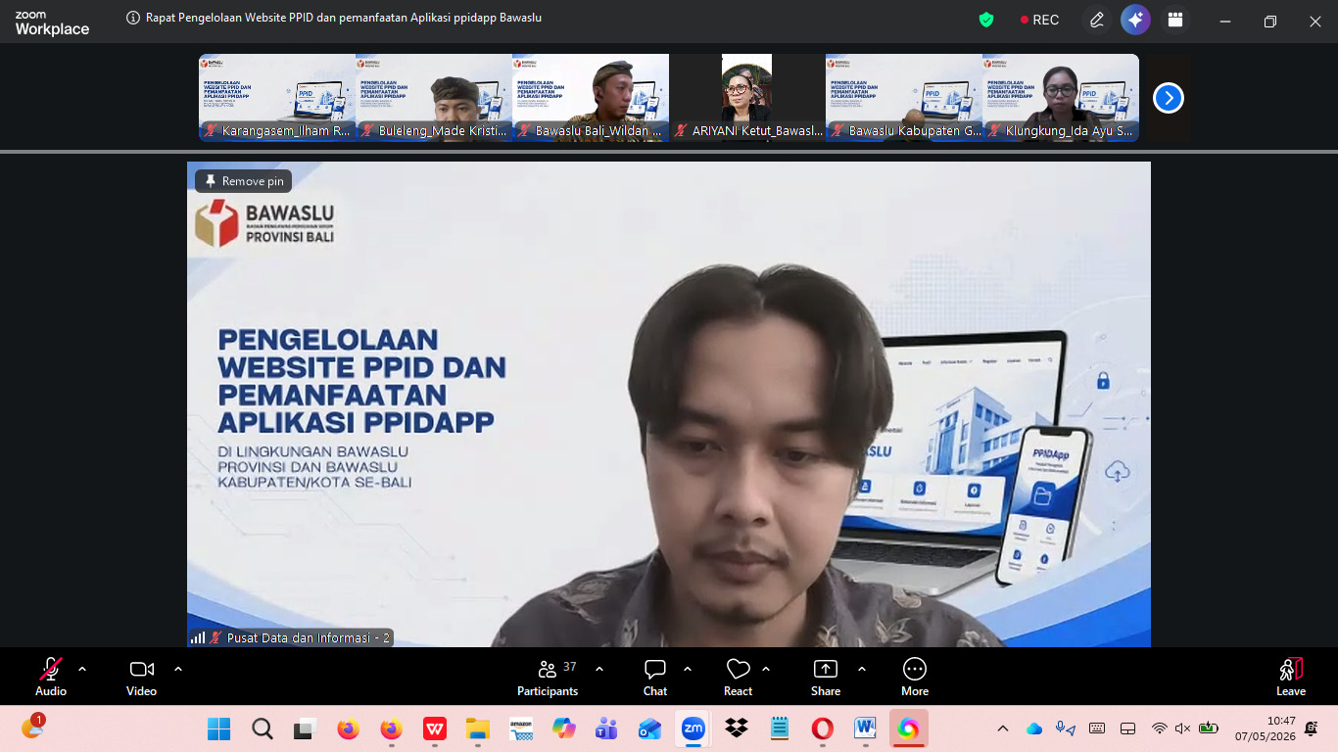1338x752 pixels.
Task: Open the weather widget on the taskbar
Action: point(32,728)
